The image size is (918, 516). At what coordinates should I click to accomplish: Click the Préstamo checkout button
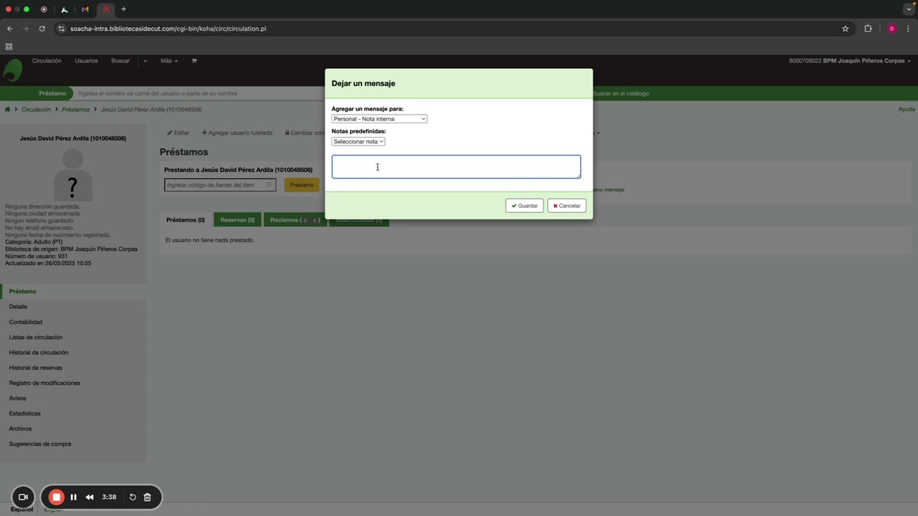coord(302,185)
